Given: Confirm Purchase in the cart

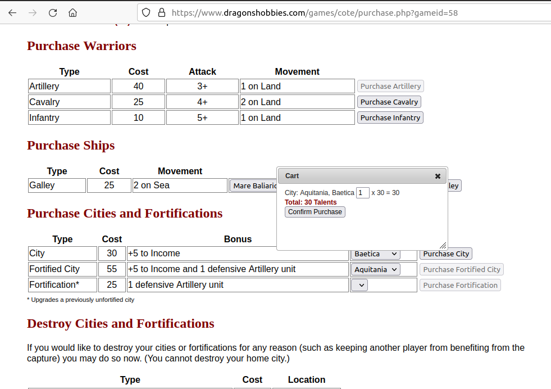Looking at the screenshot, I should click(x=315, y=212).
